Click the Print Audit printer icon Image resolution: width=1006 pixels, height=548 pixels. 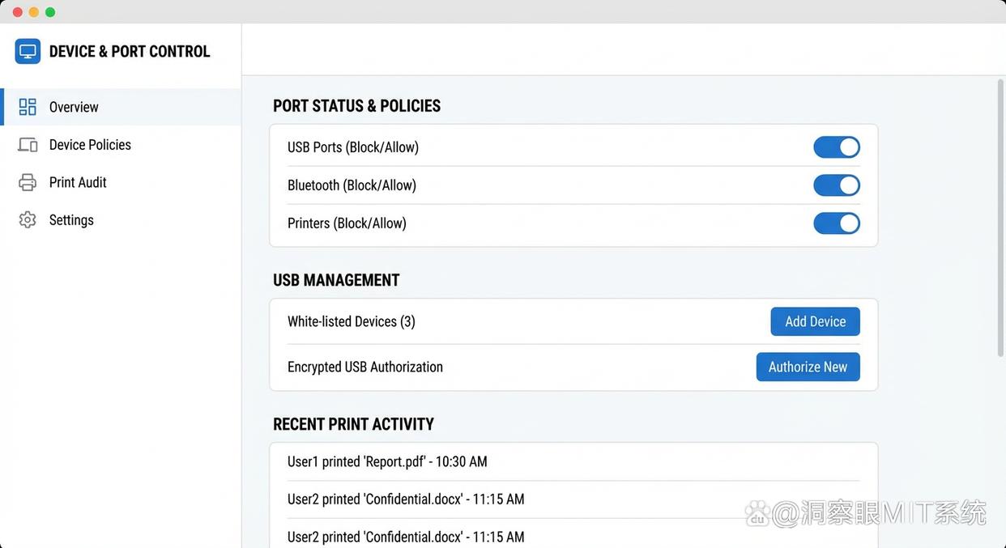[x=28, y=182]
